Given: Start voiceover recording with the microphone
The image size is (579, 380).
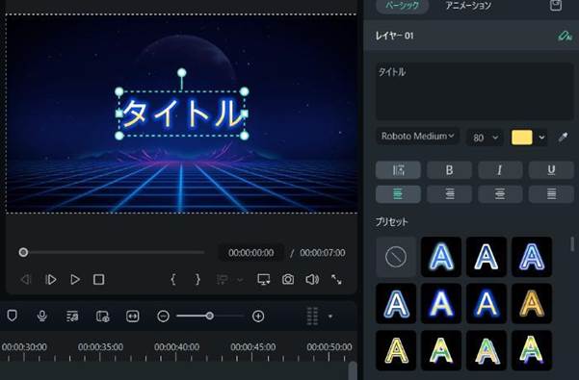Looking at the screenshot, I should (x=42, y=316).
